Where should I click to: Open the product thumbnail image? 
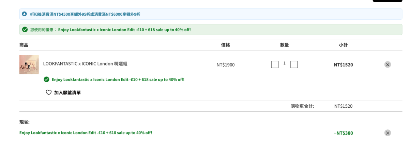tap(29, 65)
